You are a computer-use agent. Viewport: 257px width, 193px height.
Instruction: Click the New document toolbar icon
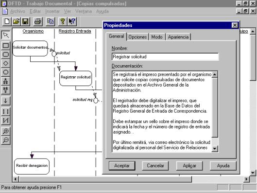coord(7,21)
